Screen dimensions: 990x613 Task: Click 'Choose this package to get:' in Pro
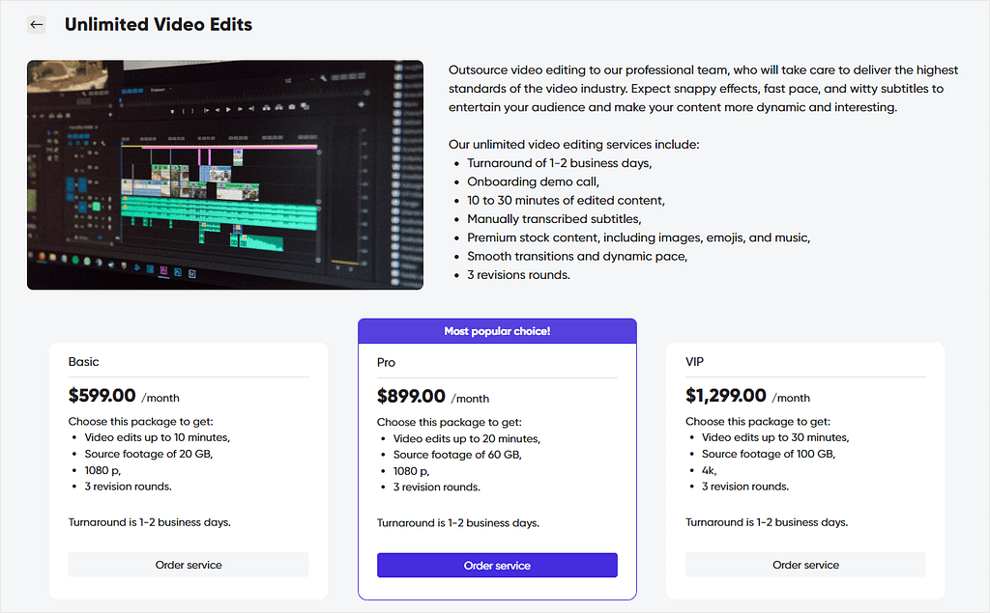(450, 422)
